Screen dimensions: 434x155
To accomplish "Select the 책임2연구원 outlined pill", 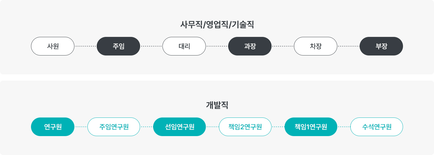I will click(245, 127).
